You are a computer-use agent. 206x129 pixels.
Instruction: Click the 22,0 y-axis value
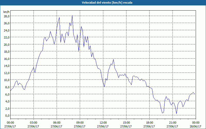tap(6, 37)
